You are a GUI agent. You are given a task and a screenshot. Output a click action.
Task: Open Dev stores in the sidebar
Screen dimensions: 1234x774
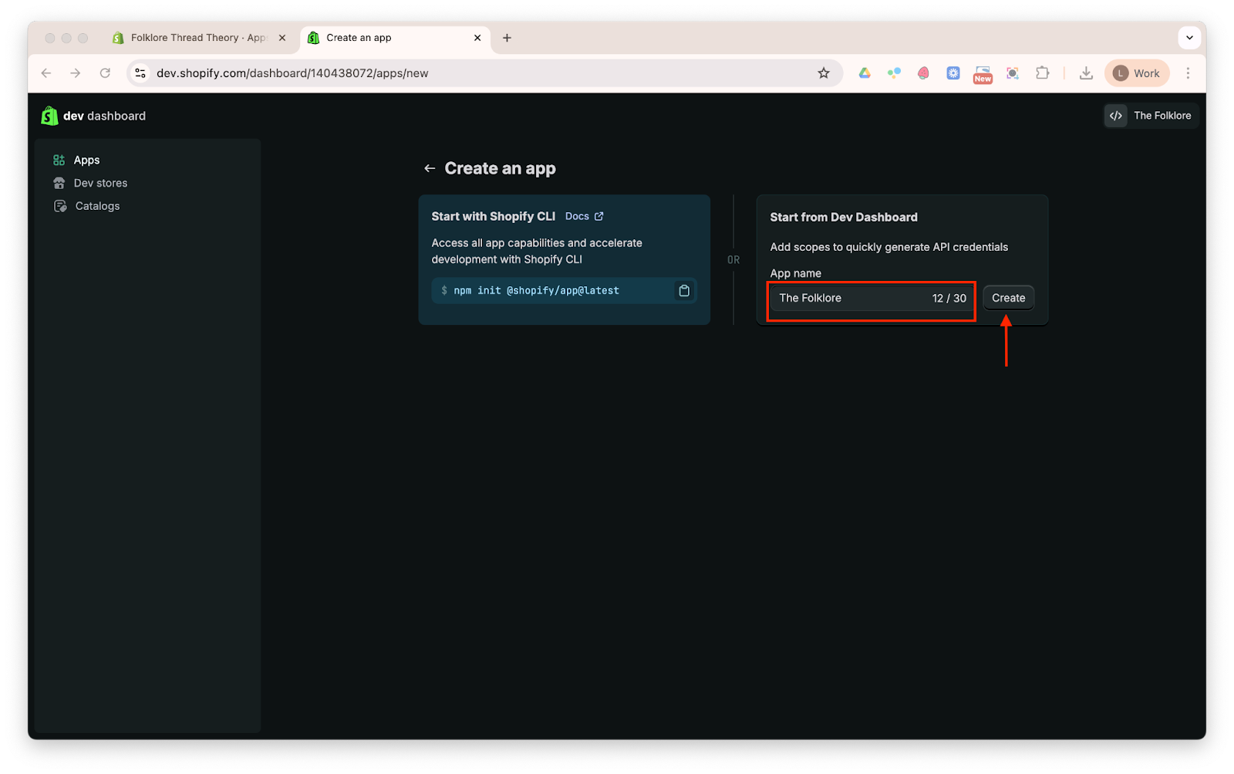(x=100, y=183)
